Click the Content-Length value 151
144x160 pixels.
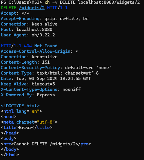click(x=46, y=62)
